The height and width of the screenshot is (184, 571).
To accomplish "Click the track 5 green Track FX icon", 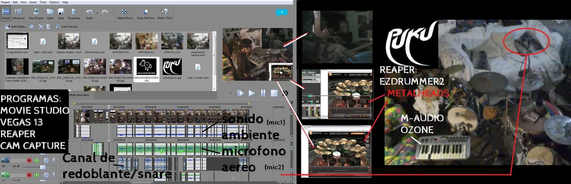I will click(x=37, y=160).
